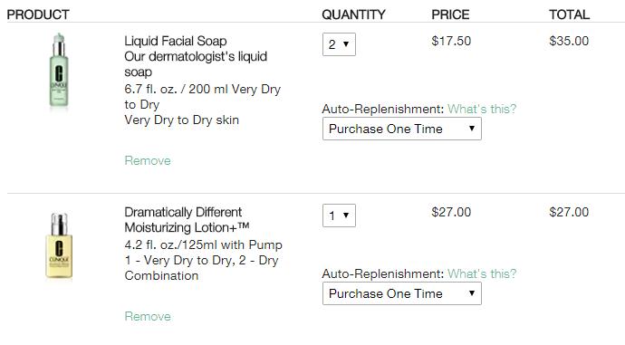Open the quantity dropdown for Moisturizing Lotion+

(x=339, y=216)
